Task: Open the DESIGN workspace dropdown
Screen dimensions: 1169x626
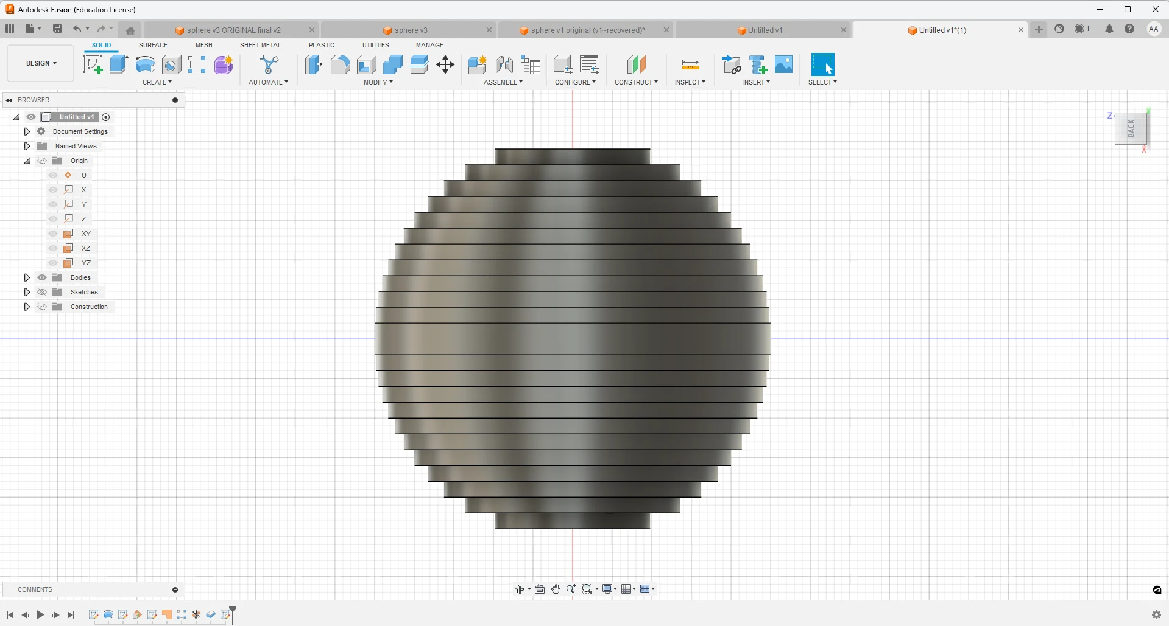Action: [x=41, y=63]
